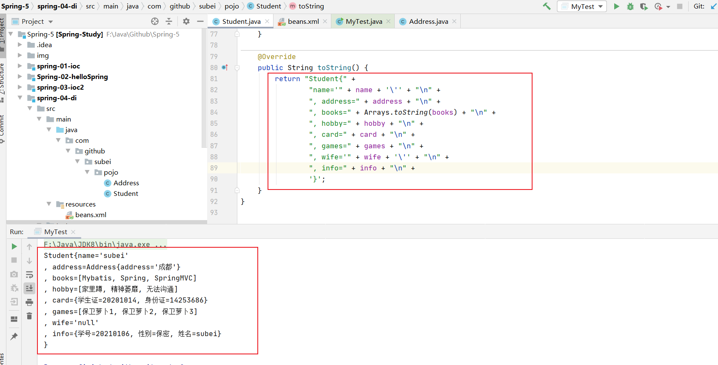
Task: Toggle scroll to end of console output
Action: point(29,288)
